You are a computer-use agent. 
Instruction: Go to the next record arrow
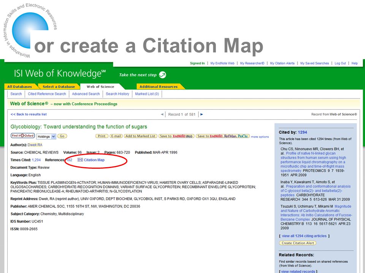202,114
